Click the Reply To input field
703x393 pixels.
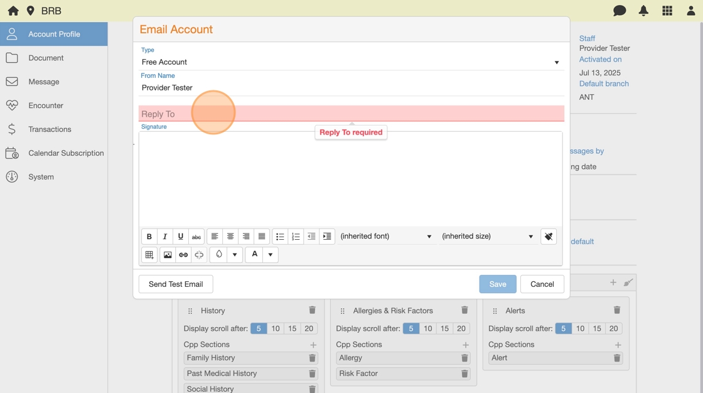(350, 114)
